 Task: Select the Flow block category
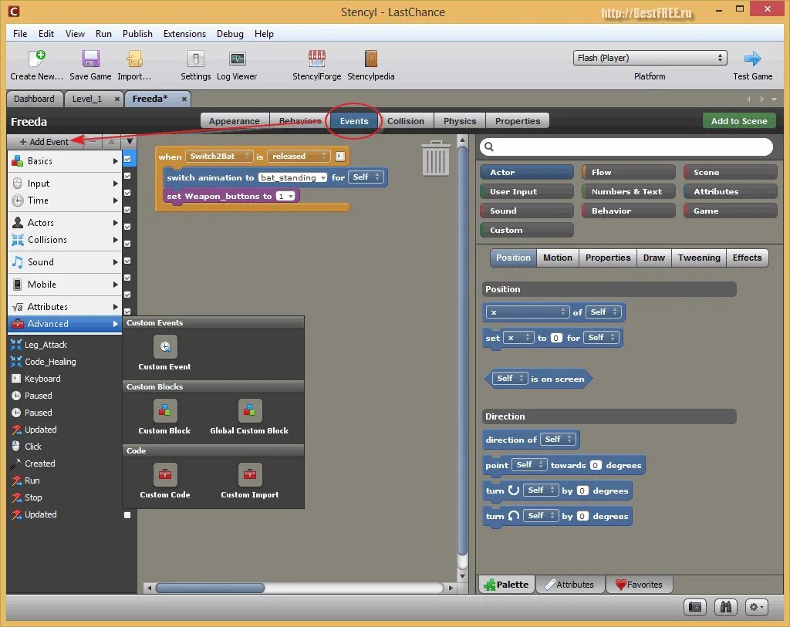(x=628, y=172)
